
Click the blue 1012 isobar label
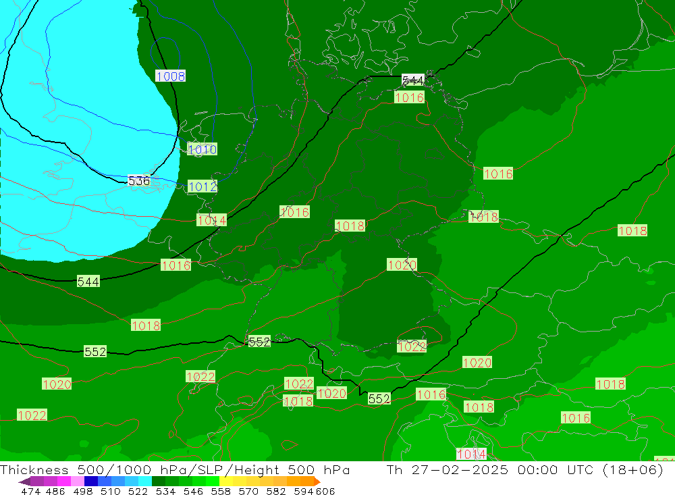[x=202, y=186]
